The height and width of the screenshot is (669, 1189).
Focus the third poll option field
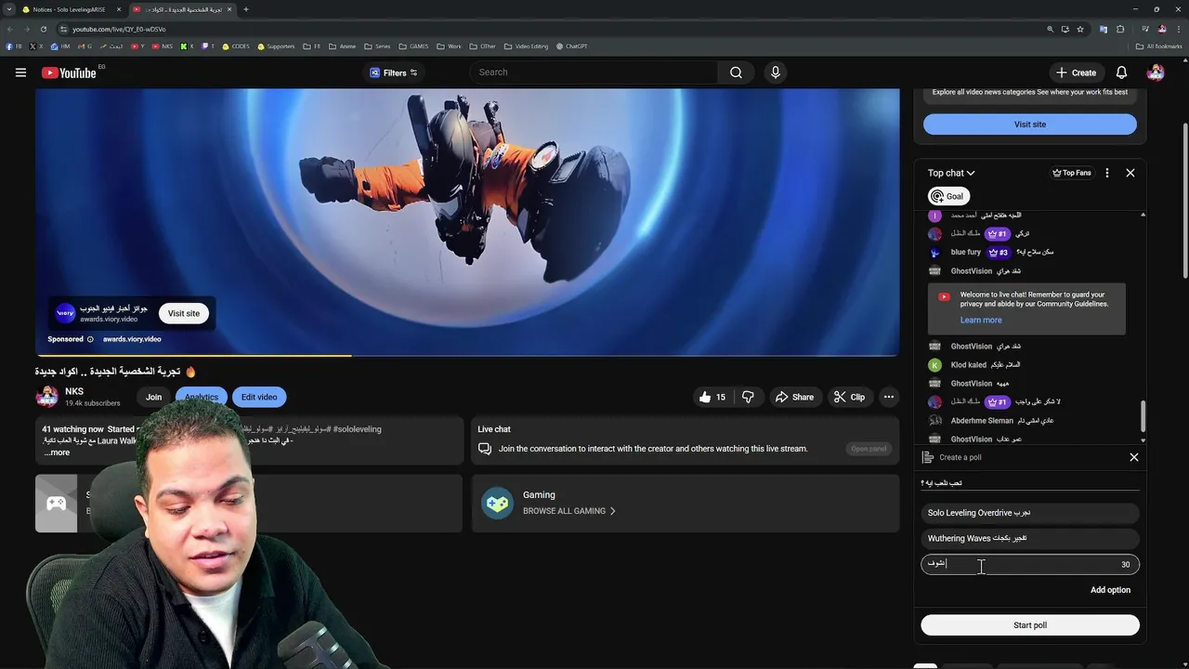1030,564
